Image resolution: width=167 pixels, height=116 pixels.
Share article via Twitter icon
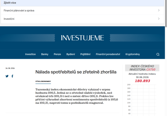click(x=7, y=76)
